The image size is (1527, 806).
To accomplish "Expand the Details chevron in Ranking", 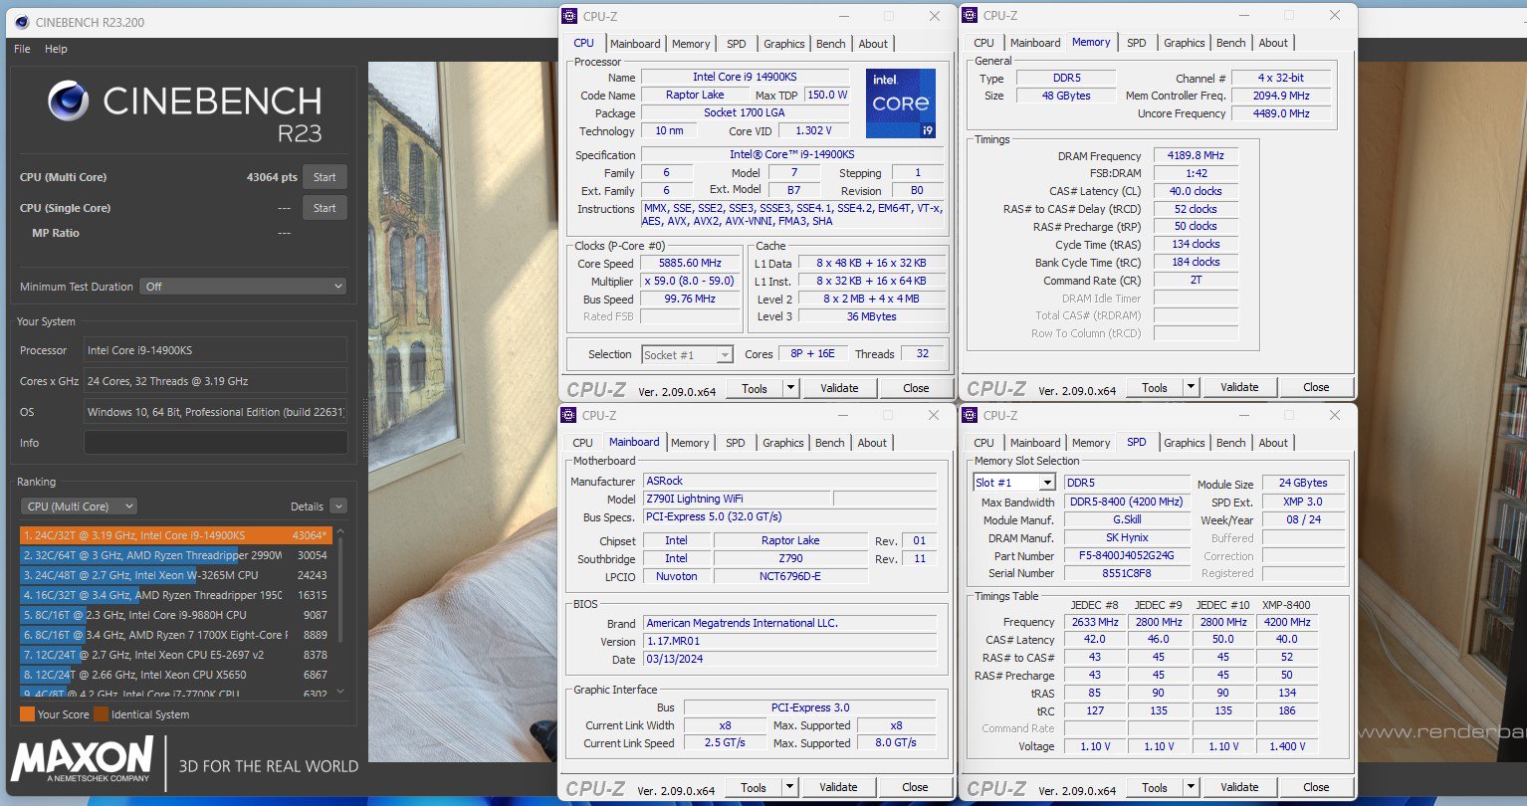I will point(337,506).
